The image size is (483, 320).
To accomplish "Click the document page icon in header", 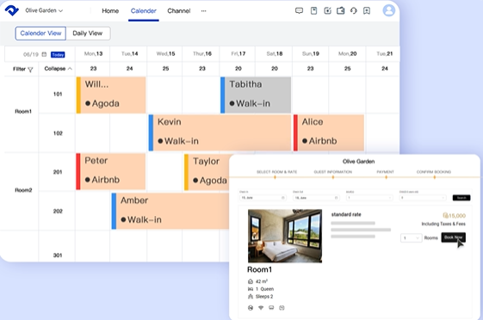I will [x=313, y=11].
